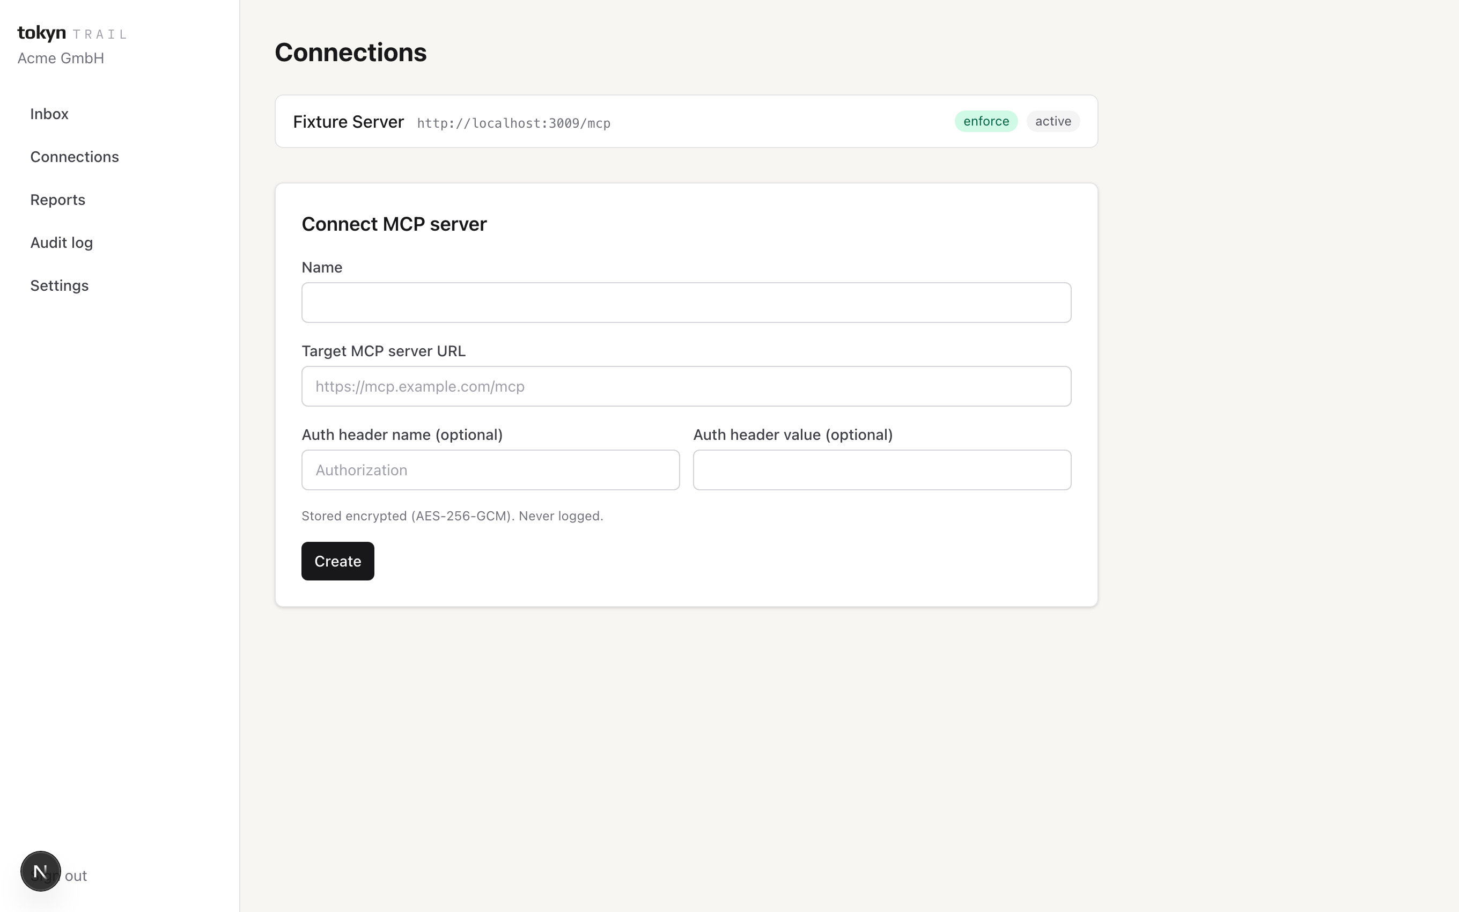Click the Next.js dev tools N icon
The image size is (1459, 912).
[x=40, y=871]
